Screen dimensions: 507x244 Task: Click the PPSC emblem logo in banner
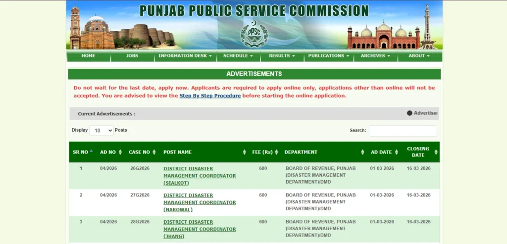[254, 34]
